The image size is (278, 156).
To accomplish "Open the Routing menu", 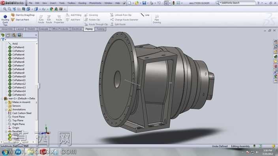I will tap(82, 3).
